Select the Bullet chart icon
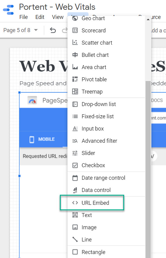The height and width of the screenshot is (258, 166). point(75,55)
